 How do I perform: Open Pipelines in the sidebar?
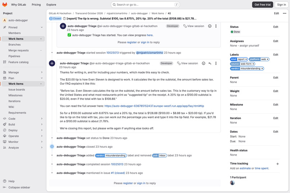click(x=14, y=56)
